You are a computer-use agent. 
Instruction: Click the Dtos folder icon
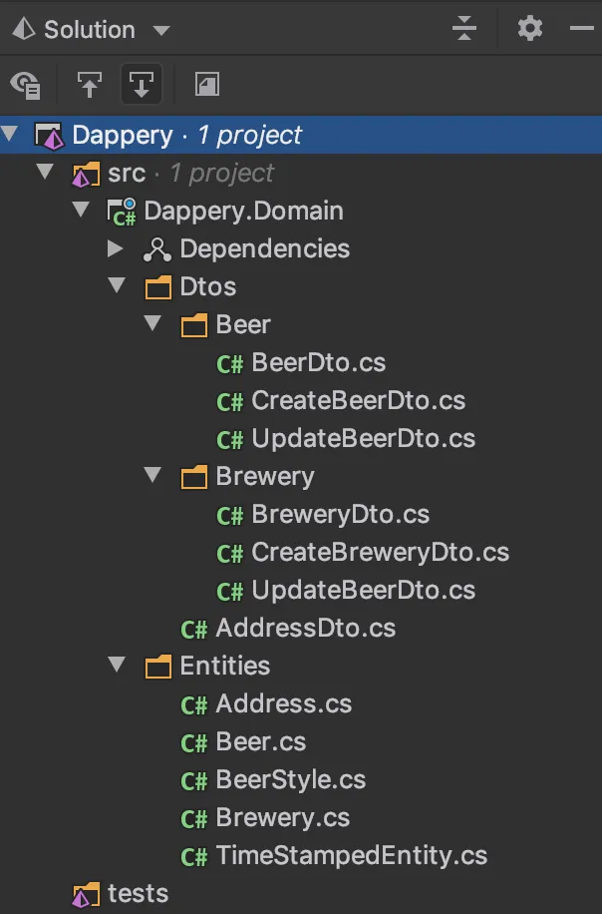pyautogui.click(x=157, y=287)
